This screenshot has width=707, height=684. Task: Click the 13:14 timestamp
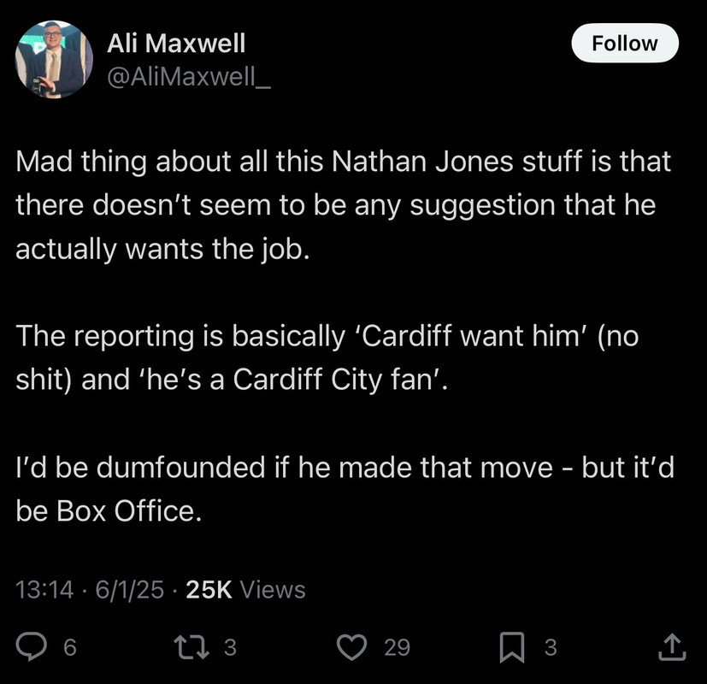(44, 590)
